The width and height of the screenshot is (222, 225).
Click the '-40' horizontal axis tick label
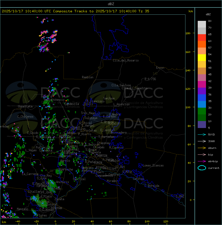18,222
